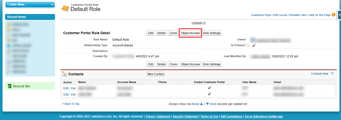Click the Is Primary info icon

tap(248, 46)
